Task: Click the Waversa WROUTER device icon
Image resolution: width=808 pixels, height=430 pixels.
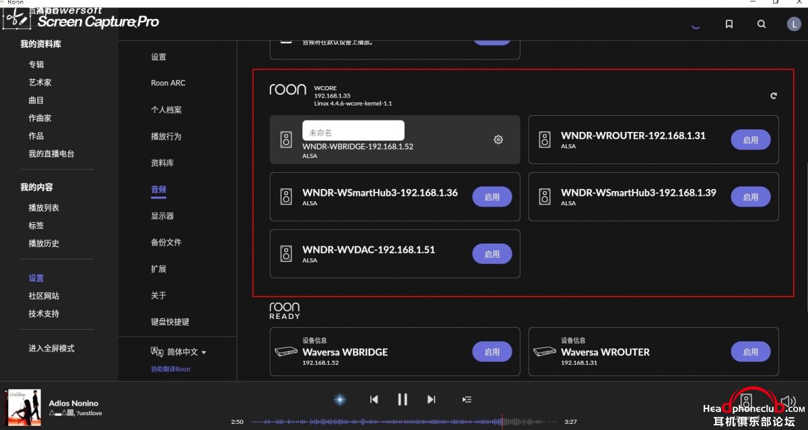Action: (x=545, y=352)
